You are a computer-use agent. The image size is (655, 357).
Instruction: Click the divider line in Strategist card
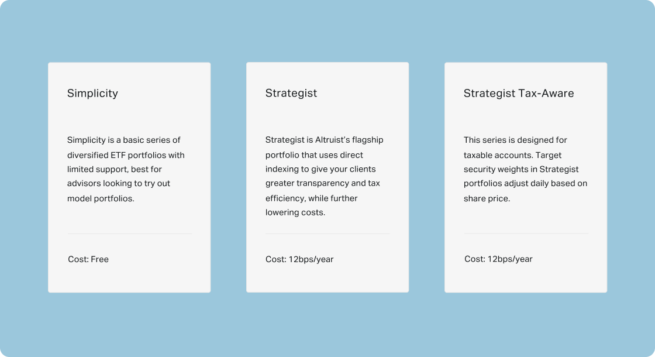[327, 234]
